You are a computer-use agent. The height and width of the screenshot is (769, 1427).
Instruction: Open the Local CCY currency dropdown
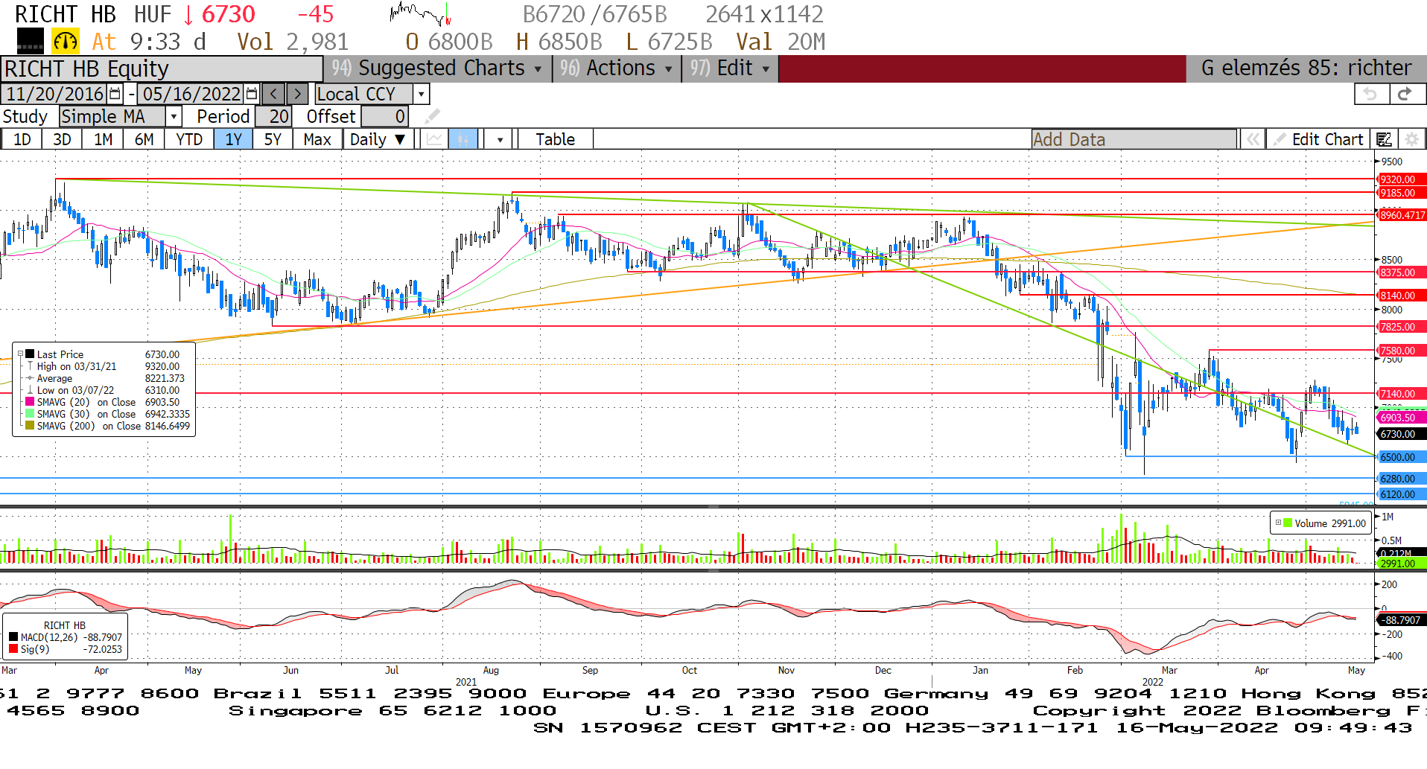[422, 94]
